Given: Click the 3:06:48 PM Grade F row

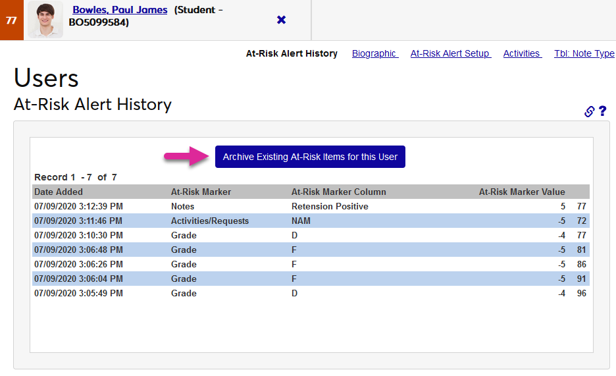Looking at the screenshot, I should point(309,250).
